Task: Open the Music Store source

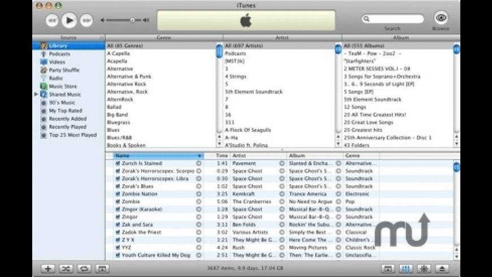Action: [69, 86]
